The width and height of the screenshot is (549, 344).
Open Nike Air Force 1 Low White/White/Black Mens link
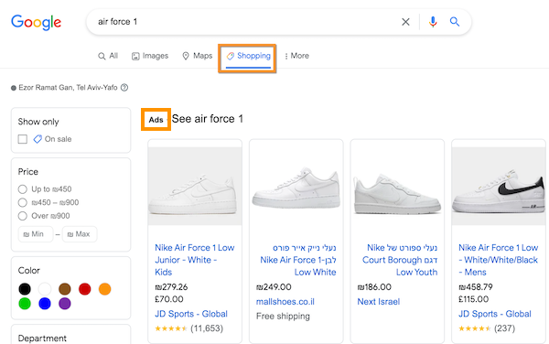499,260
